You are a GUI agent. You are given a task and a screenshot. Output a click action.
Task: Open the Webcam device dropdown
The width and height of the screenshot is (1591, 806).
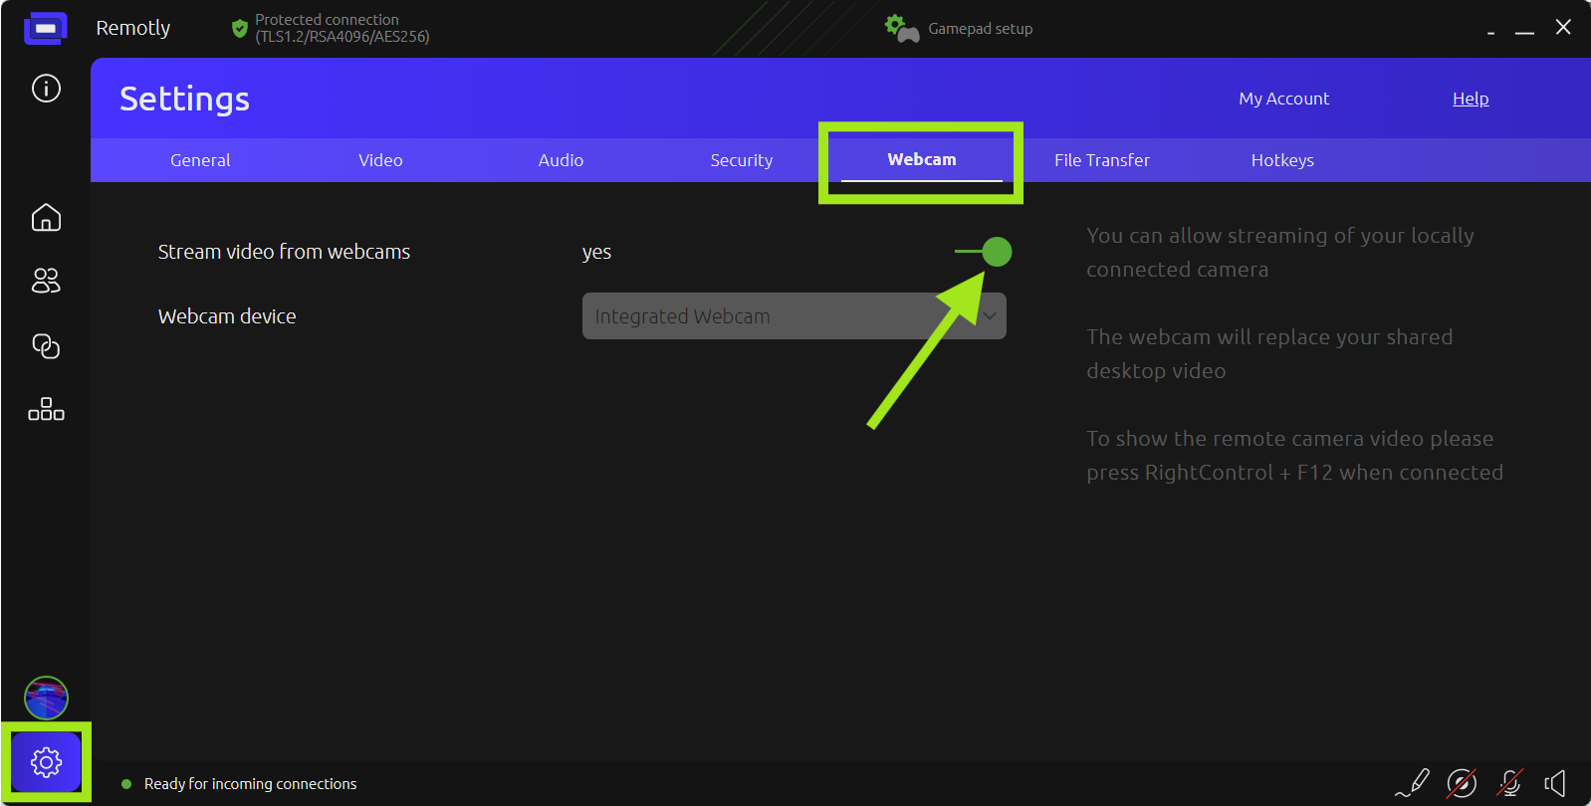[794, 316]
